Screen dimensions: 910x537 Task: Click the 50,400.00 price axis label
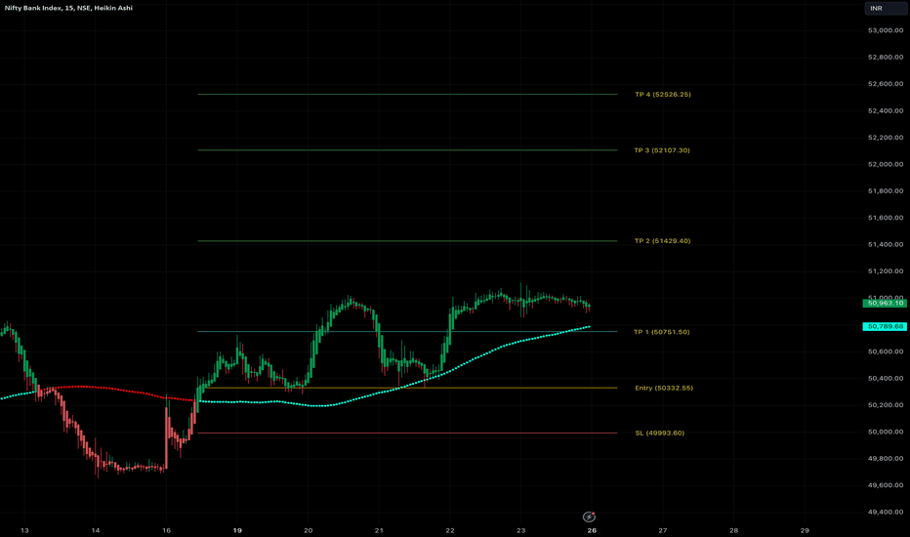pos(886,379)
